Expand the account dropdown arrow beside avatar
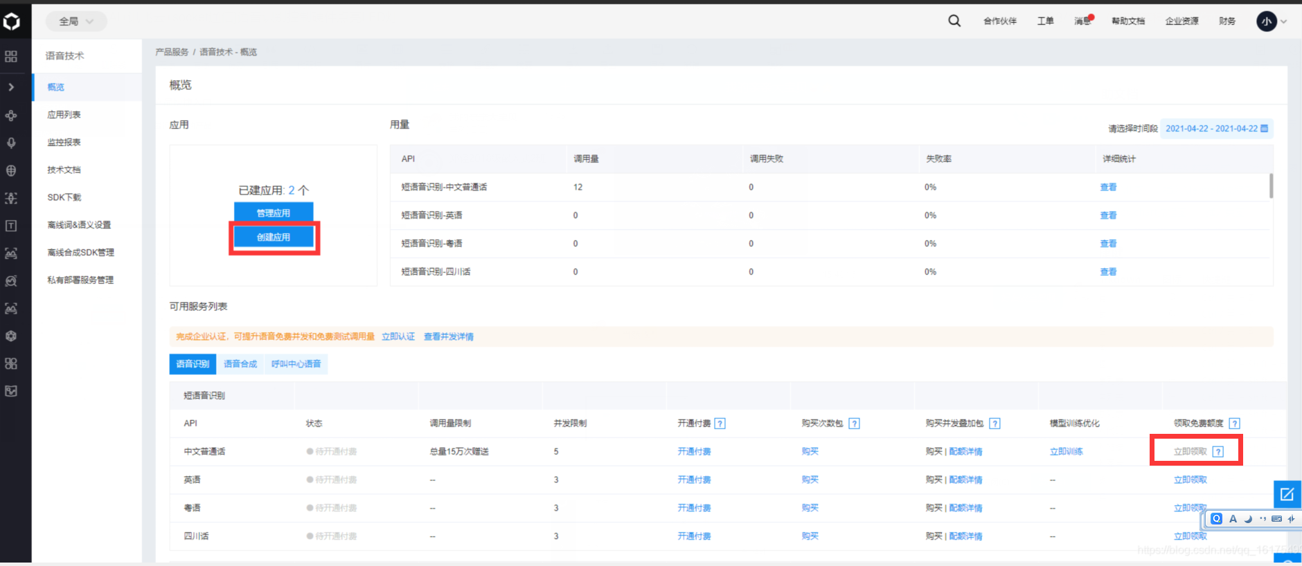1302x566 pixels. (x=1283, y=21)
